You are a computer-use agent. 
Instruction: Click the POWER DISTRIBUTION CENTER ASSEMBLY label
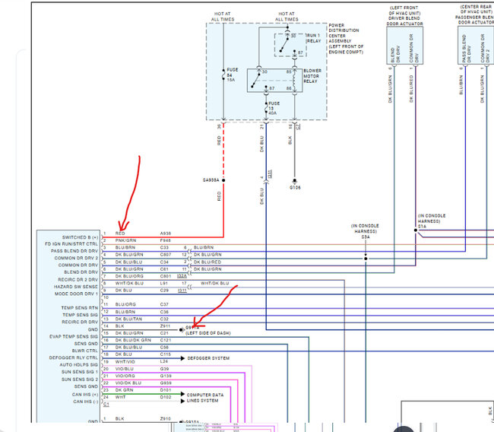coord(346,39)
